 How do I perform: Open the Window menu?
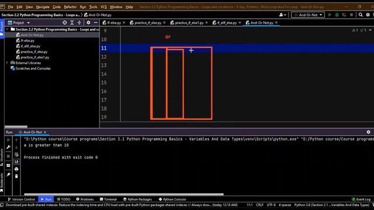116,7
